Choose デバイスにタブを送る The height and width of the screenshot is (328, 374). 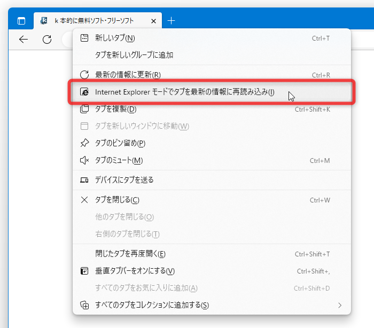coord(212,180)
